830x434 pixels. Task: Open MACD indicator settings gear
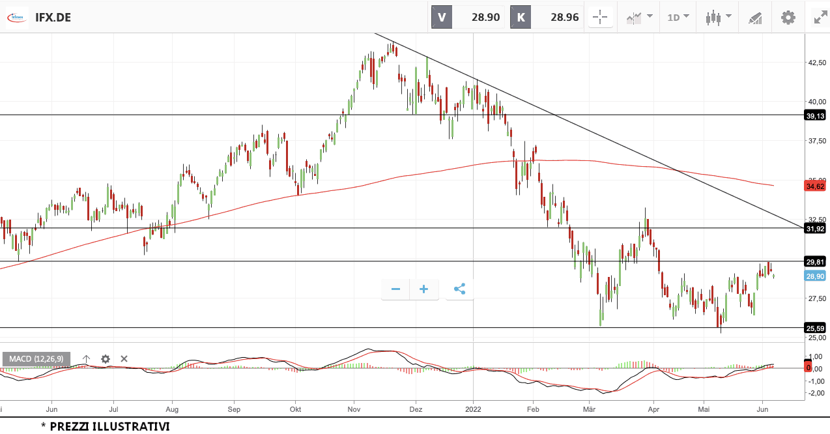tap(105, 358)
